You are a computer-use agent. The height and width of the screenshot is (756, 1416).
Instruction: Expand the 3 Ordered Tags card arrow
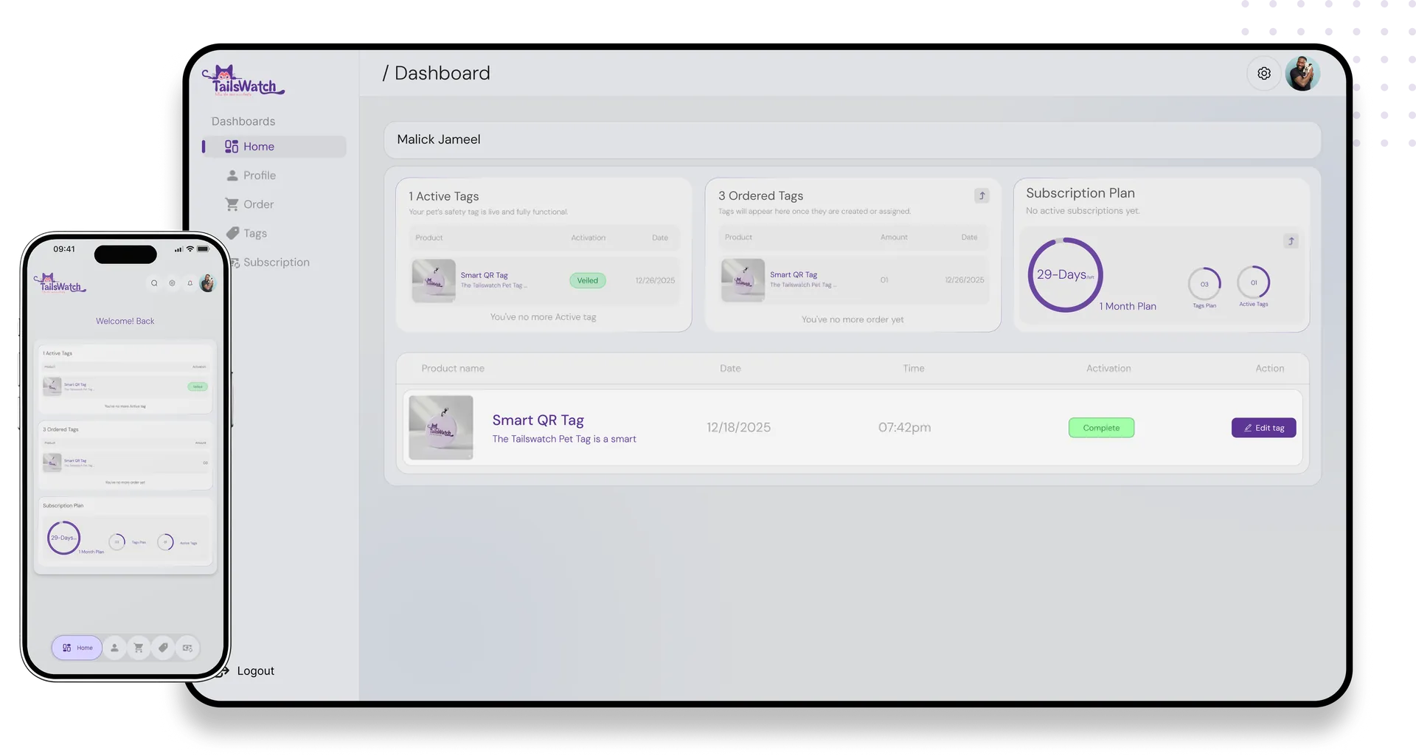coord(982,196)
